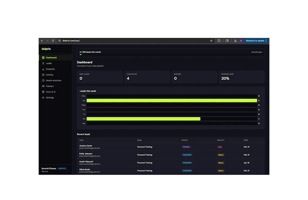Image resolution: width=308 pixels, height=200 pixels.
Task: Open the Leads page from the sidebar
Action: [55, 63]
